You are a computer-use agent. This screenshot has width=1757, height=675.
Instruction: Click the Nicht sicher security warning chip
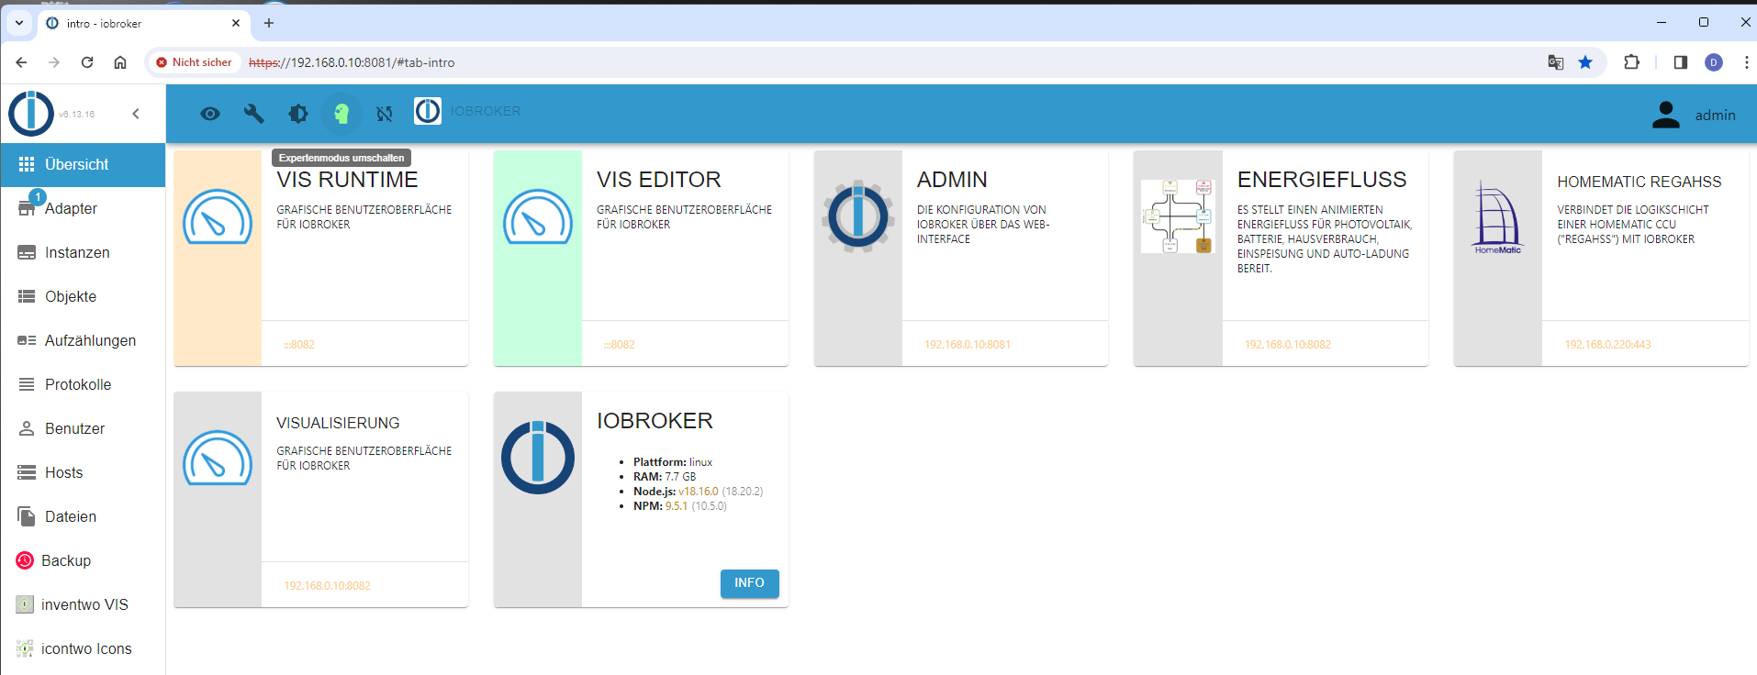click(x=194, y=62)
